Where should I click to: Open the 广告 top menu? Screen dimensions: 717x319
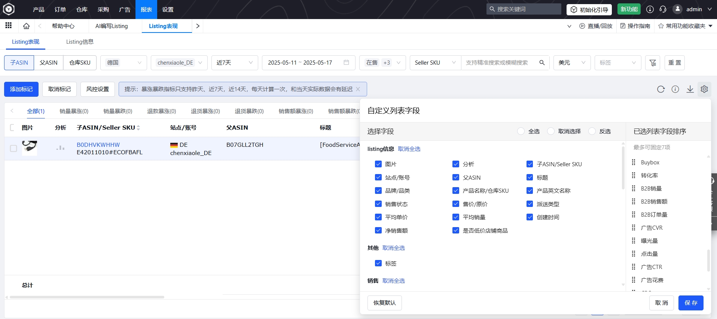[x=125, y=9]
